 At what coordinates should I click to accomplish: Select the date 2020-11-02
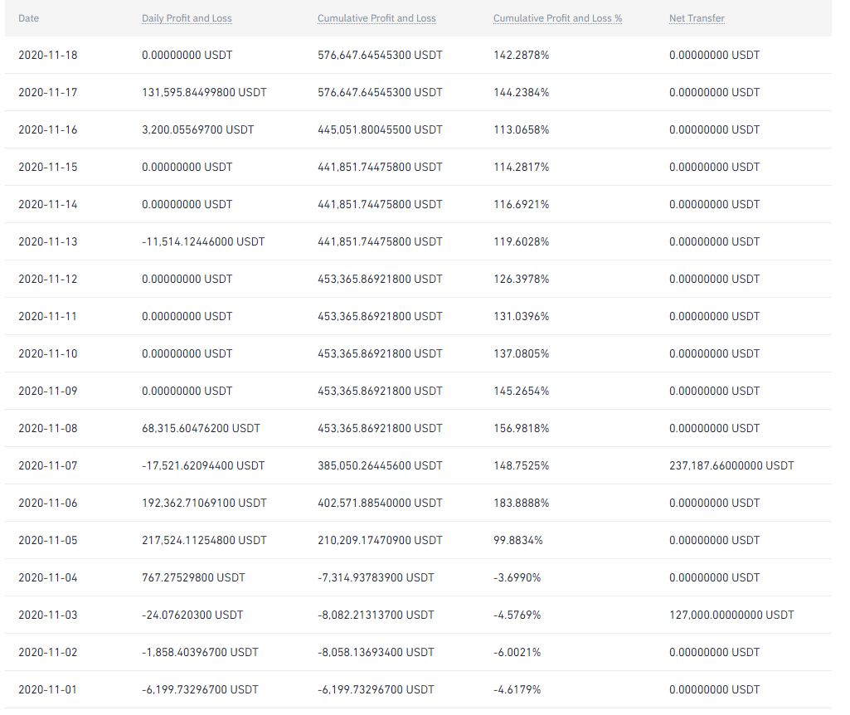pyautogui.click(x=48, y=653)
